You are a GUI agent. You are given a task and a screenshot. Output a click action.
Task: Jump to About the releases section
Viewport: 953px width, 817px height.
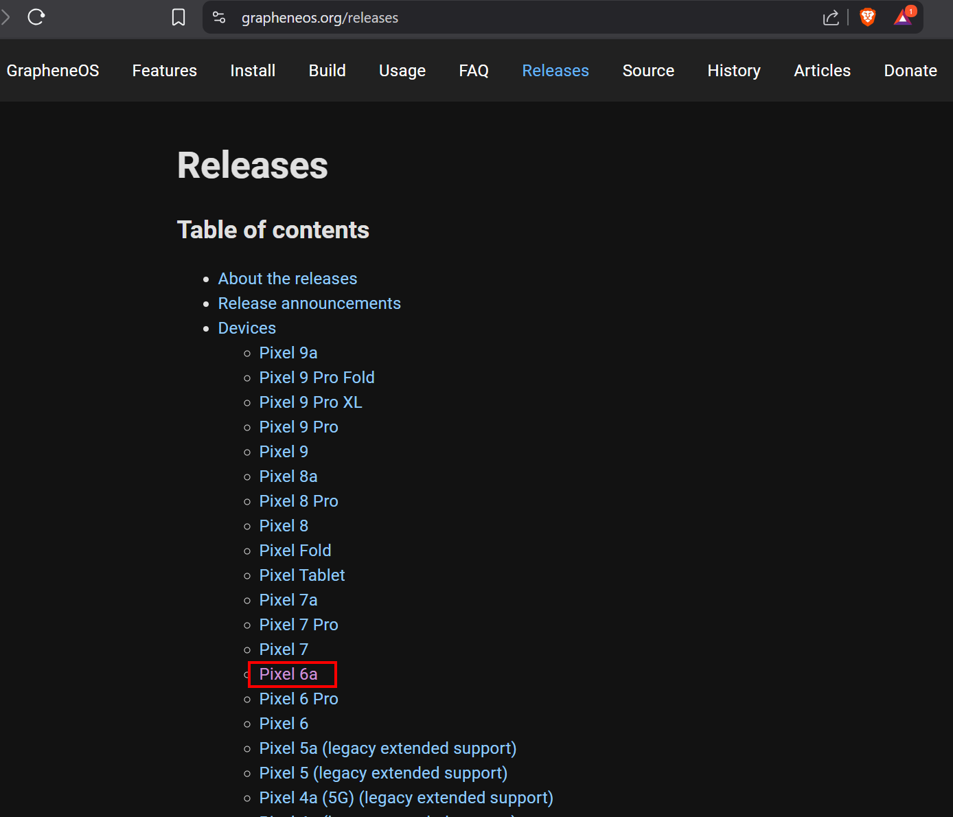point(288,279)
